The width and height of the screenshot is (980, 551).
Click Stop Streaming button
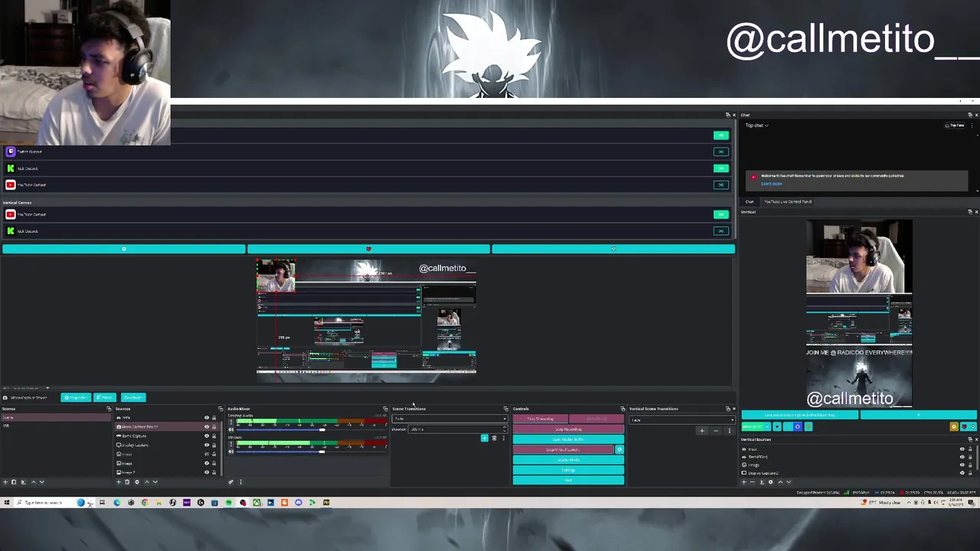pyautogui.click(x=541, y=419)
